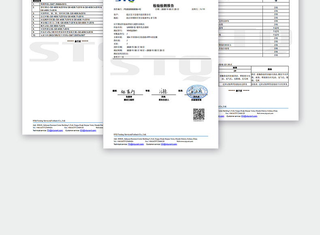Viewport: 320px width, 235px height.
Task: Click row 9 ending GB 4806.5-2016
Action: tap(67, 32)
